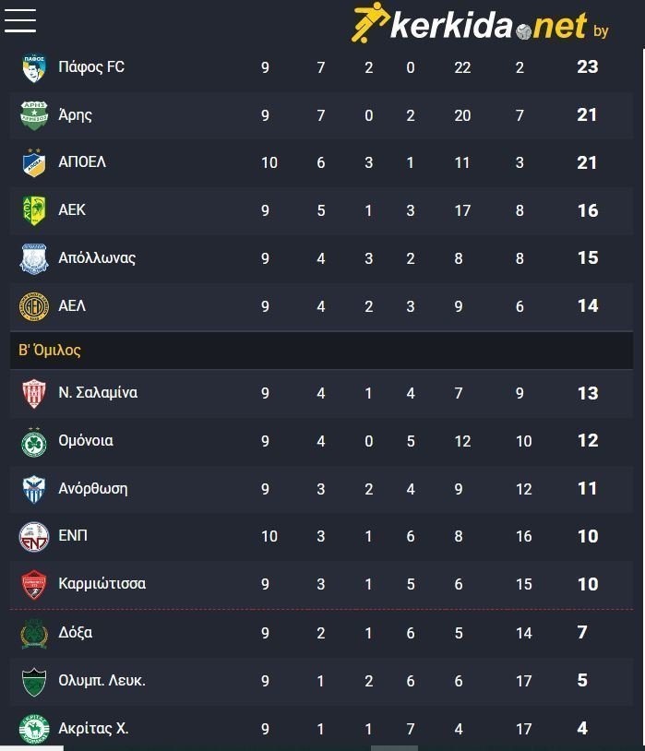Click the Πάφος FC team crest
This screenshot has height=751, width=645.
pyautogui.click(x=34, y=67)
